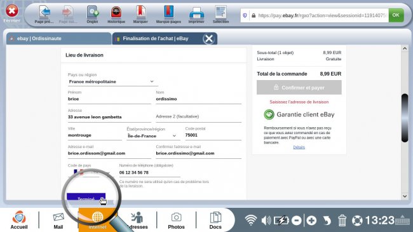The width and height of the screenshot is (413, 232).
Task: Click Confirmer et payer button
Action: (299, 88)
